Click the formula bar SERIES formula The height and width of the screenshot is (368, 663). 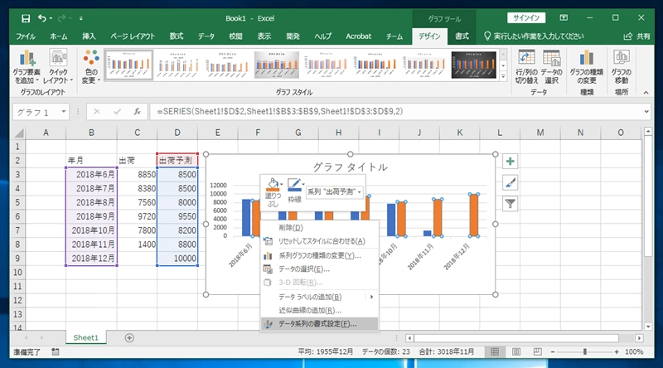(279, 112)
